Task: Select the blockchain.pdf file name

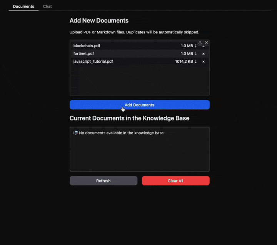Action: click(87, 46)
